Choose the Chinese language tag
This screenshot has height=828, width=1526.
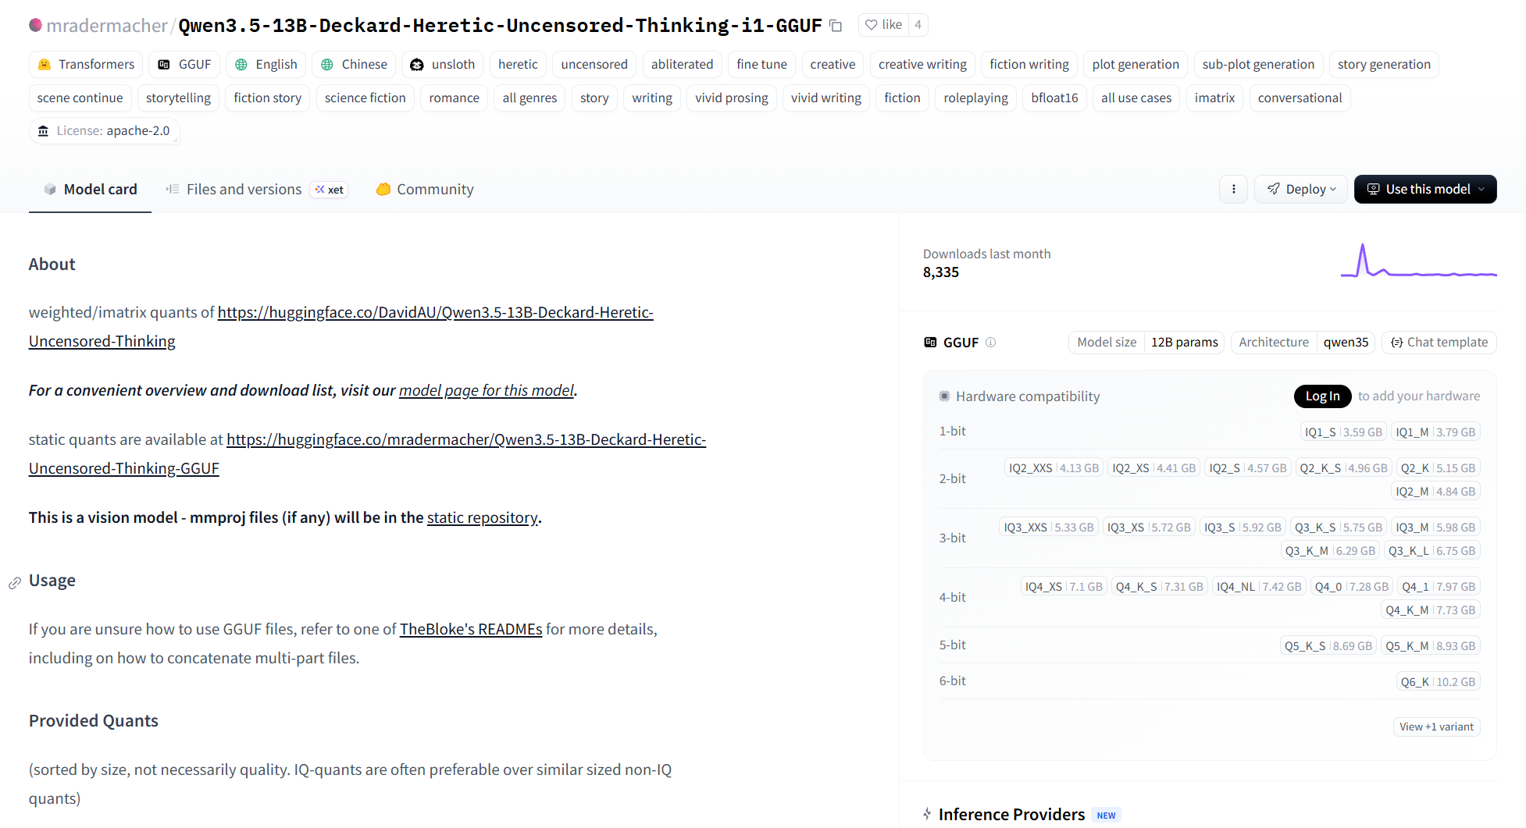(354, 64)
